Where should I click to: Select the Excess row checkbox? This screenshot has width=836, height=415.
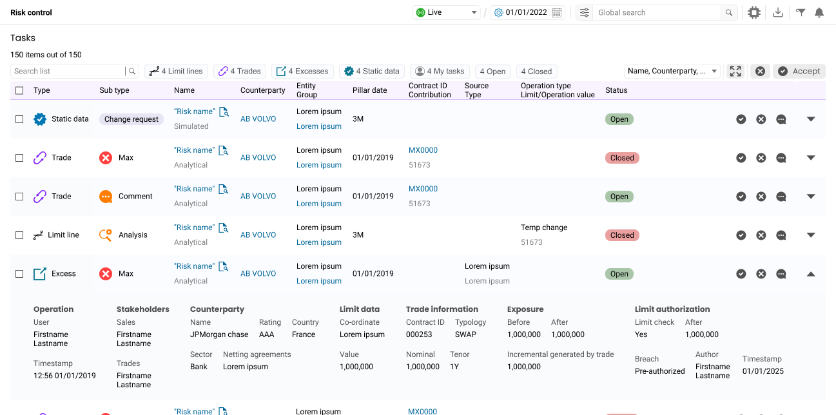coord(19,274)
